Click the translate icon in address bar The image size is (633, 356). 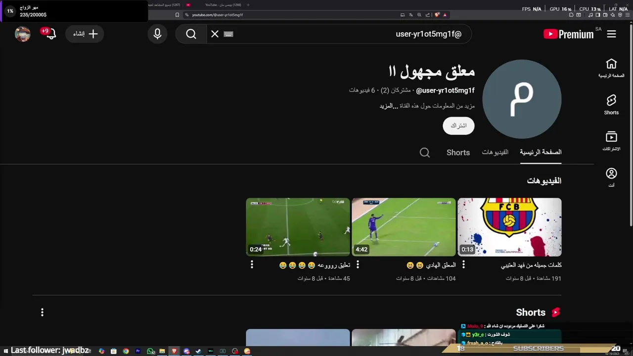[410, 15]
